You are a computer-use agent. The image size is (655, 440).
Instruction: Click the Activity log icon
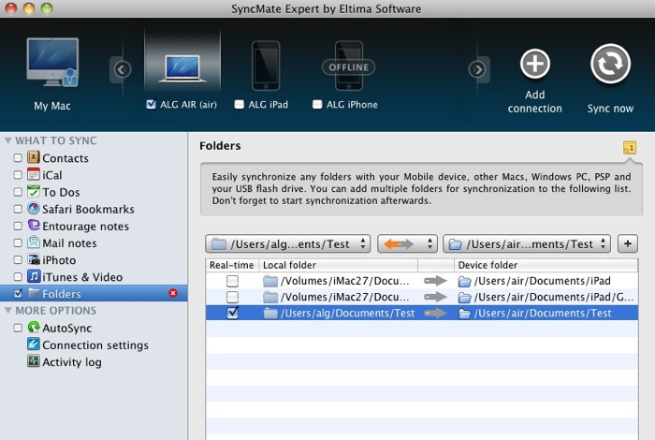click(x=34, y=361)
